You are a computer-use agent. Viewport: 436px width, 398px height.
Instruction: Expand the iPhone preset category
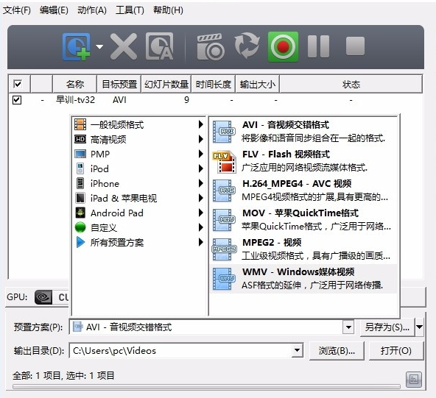[x=138, y=183]
